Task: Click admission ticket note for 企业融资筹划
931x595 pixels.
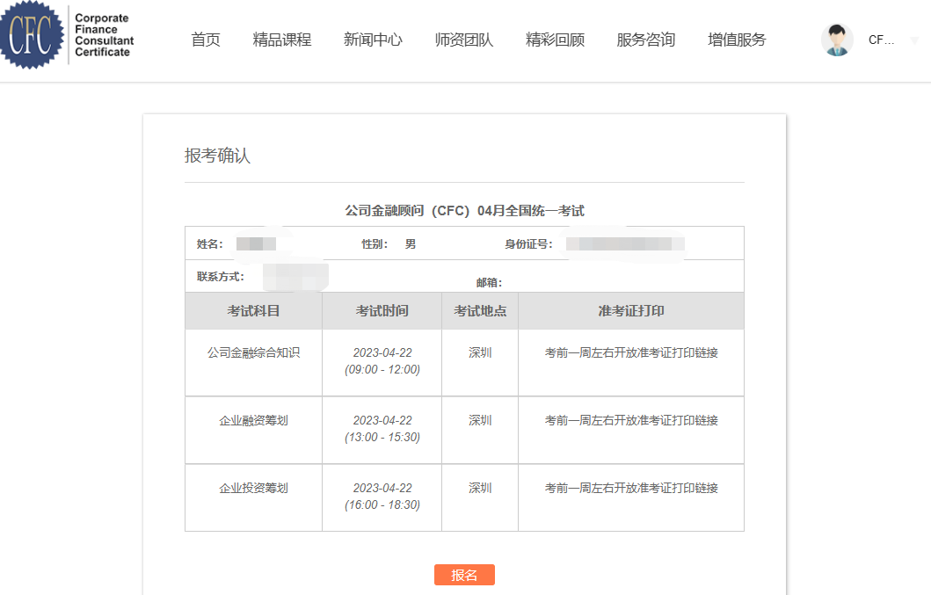Action: coord(631,420)
